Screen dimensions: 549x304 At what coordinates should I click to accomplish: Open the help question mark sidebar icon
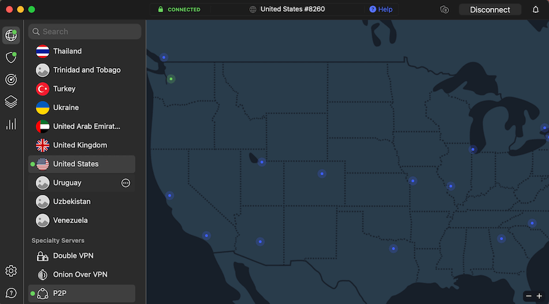[11, 293]
